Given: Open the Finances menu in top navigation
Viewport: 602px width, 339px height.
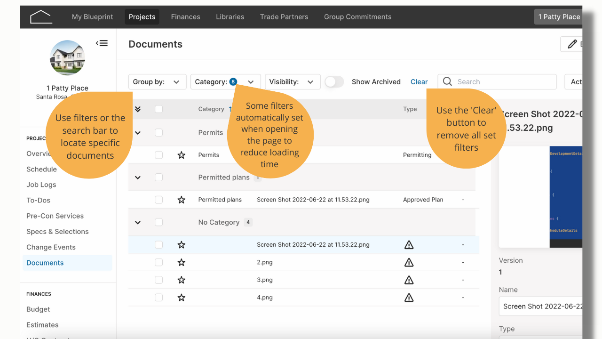Looking at the screenshot, I should (185, 17).
